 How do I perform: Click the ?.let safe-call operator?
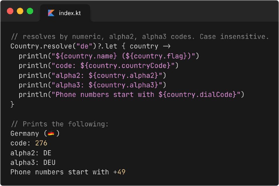tap(108, 46)
